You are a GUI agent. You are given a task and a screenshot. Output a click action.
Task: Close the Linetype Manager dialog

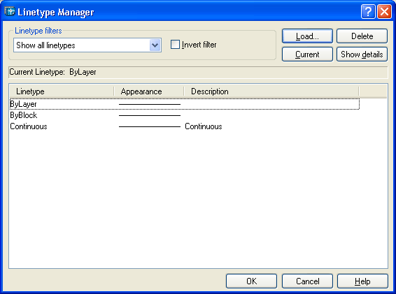click(384, 12)
